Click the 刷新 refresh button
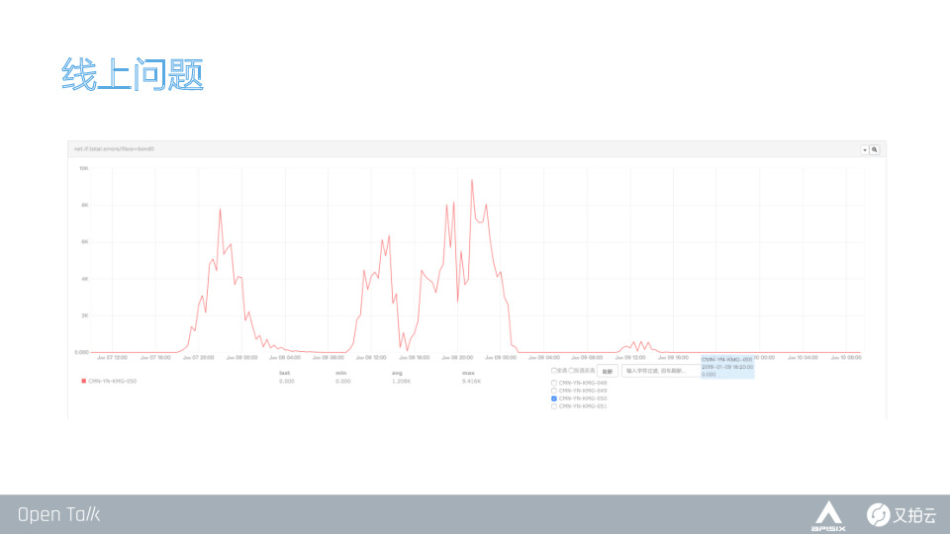The image size is (950, 534). (x=607, y=371)
